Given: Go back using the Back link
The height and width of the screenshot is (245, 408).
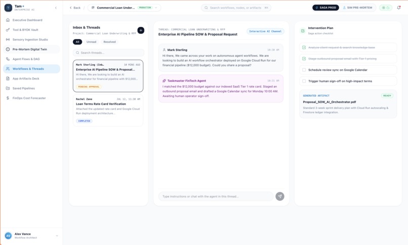Looking at the screenshot, I should click(x=75, y=8).
